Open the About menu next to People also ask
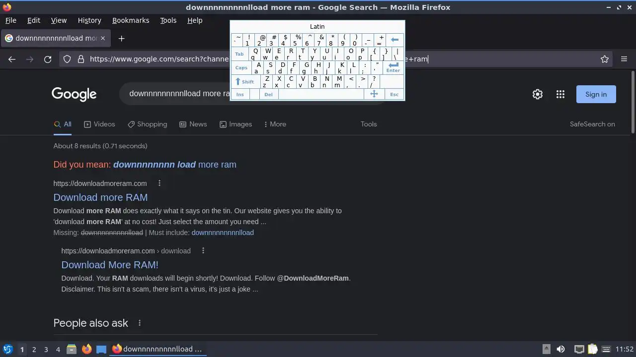The width and height of the screenshot is (636, 357). coord(140,323)
